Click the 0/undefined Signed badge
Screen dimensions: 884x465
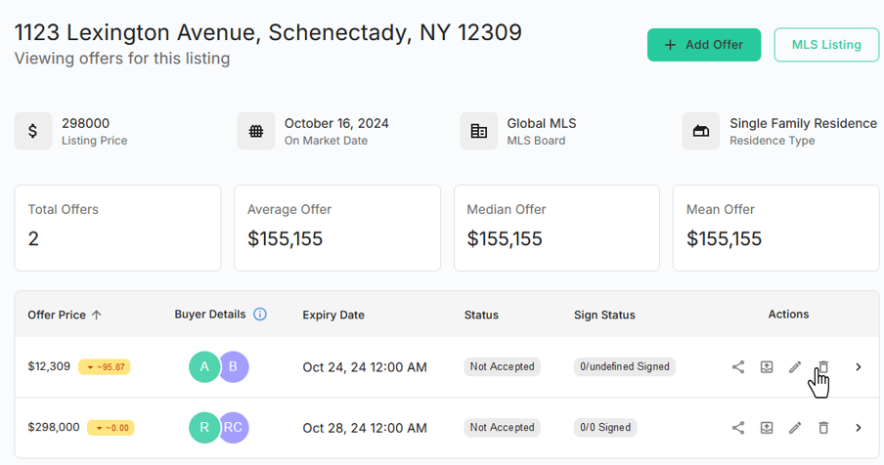point(624,367)
